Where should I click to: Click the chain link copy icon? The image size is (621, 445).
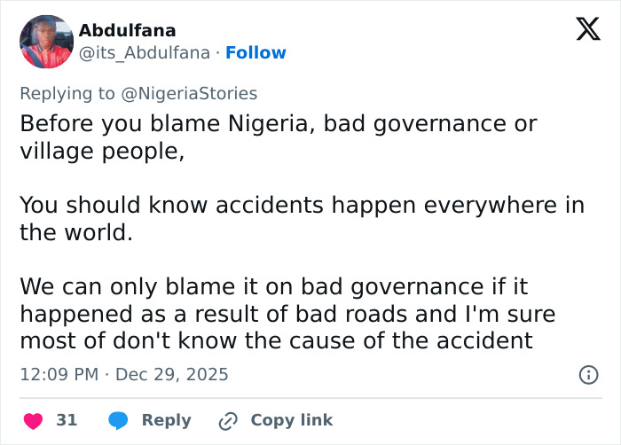230,420
